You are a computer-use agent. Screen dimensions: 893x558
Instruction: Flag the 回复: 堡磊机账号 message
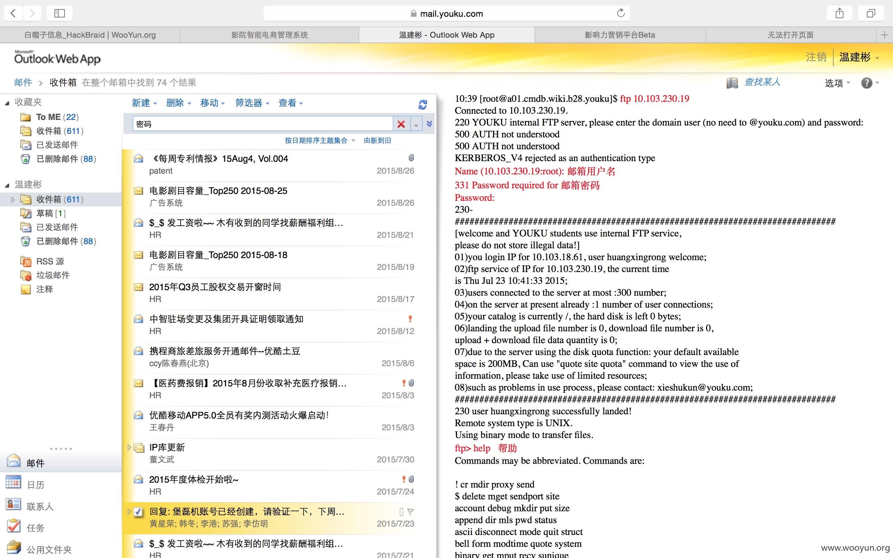click(411, 512)
